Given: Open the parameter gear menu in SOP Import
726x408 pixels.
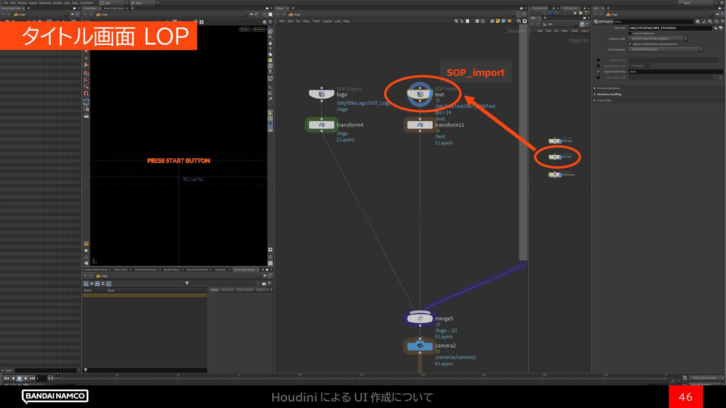Looking at the screenshot, I should 698,22.
